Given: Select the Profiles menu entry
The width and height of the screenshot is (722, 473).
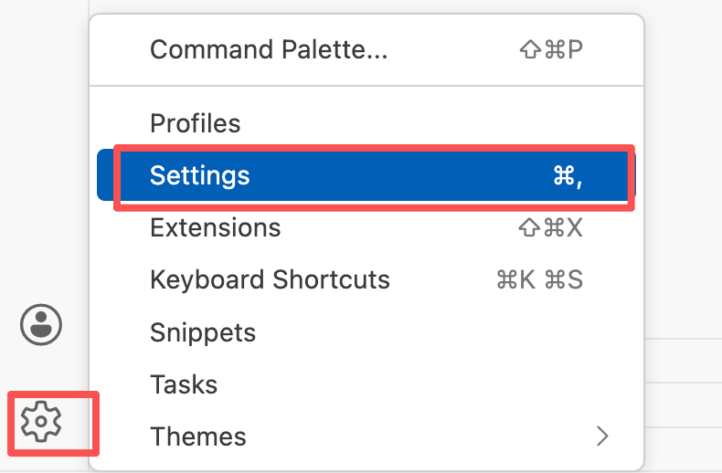Looking at the screenshot, I should pos(196,123).
